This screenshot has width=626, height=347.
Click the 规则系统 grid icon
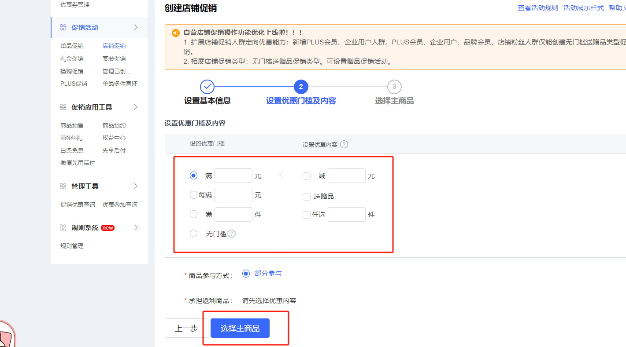[63, 228]
